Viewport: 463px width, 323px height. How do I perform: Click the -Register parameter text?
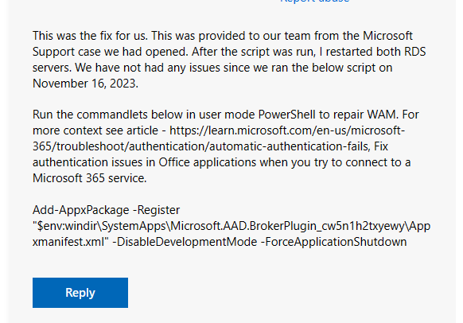coord(156,210)
